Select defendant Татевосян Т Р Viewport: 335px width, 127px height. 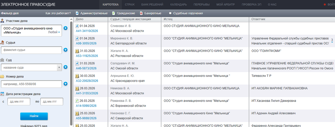[261, 76]
